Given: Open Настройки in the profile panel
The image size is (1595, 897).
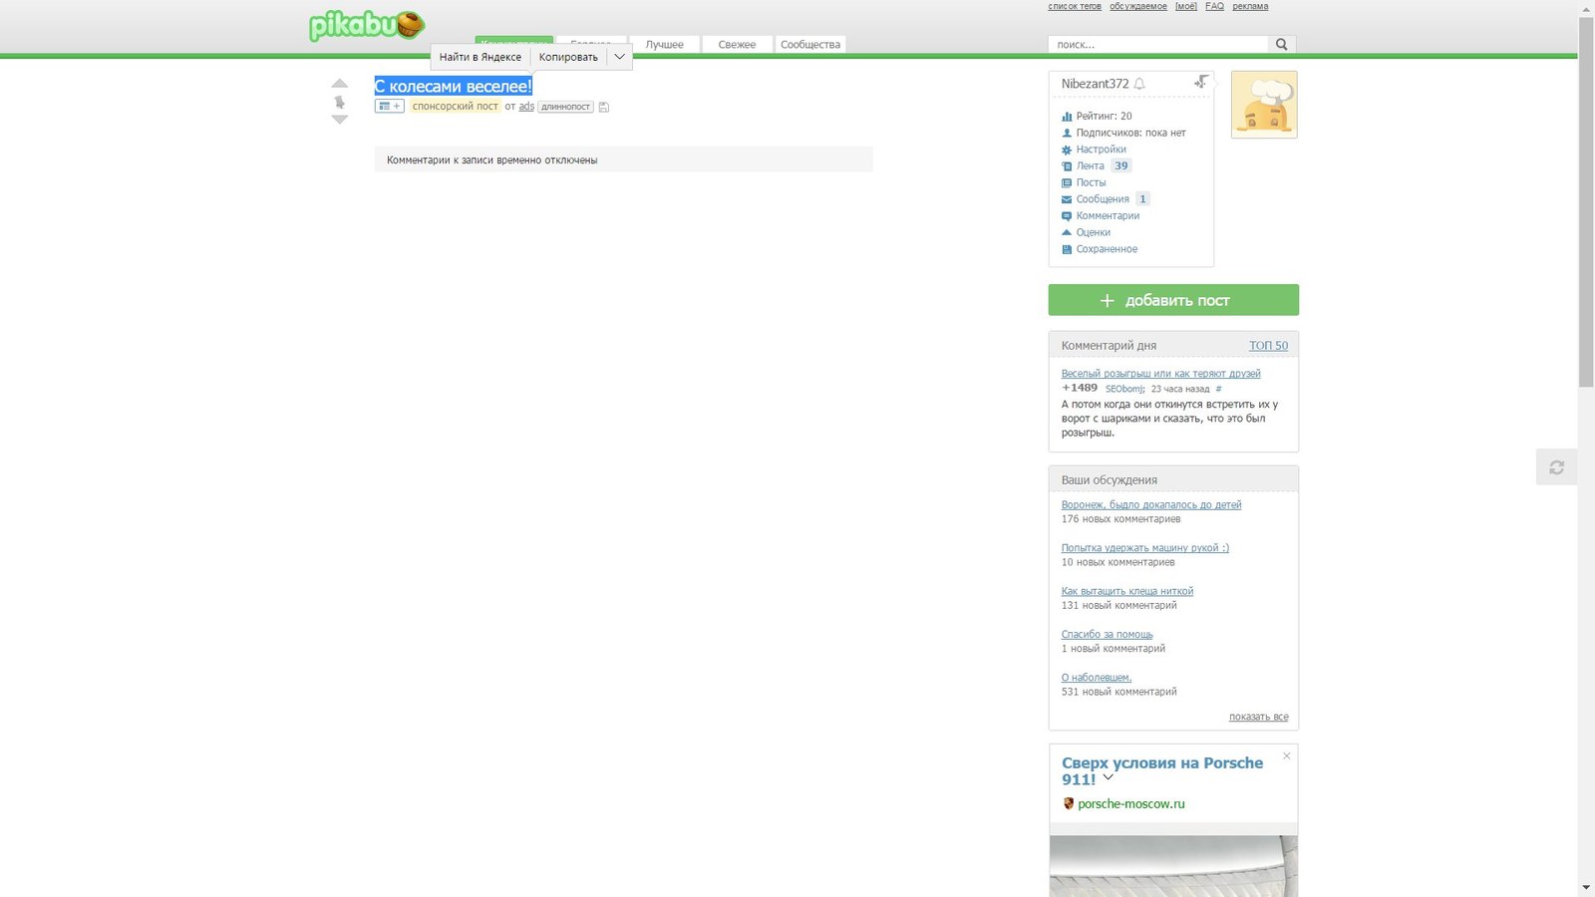Looking at the screenshot, I should [x=1101, y=149].
